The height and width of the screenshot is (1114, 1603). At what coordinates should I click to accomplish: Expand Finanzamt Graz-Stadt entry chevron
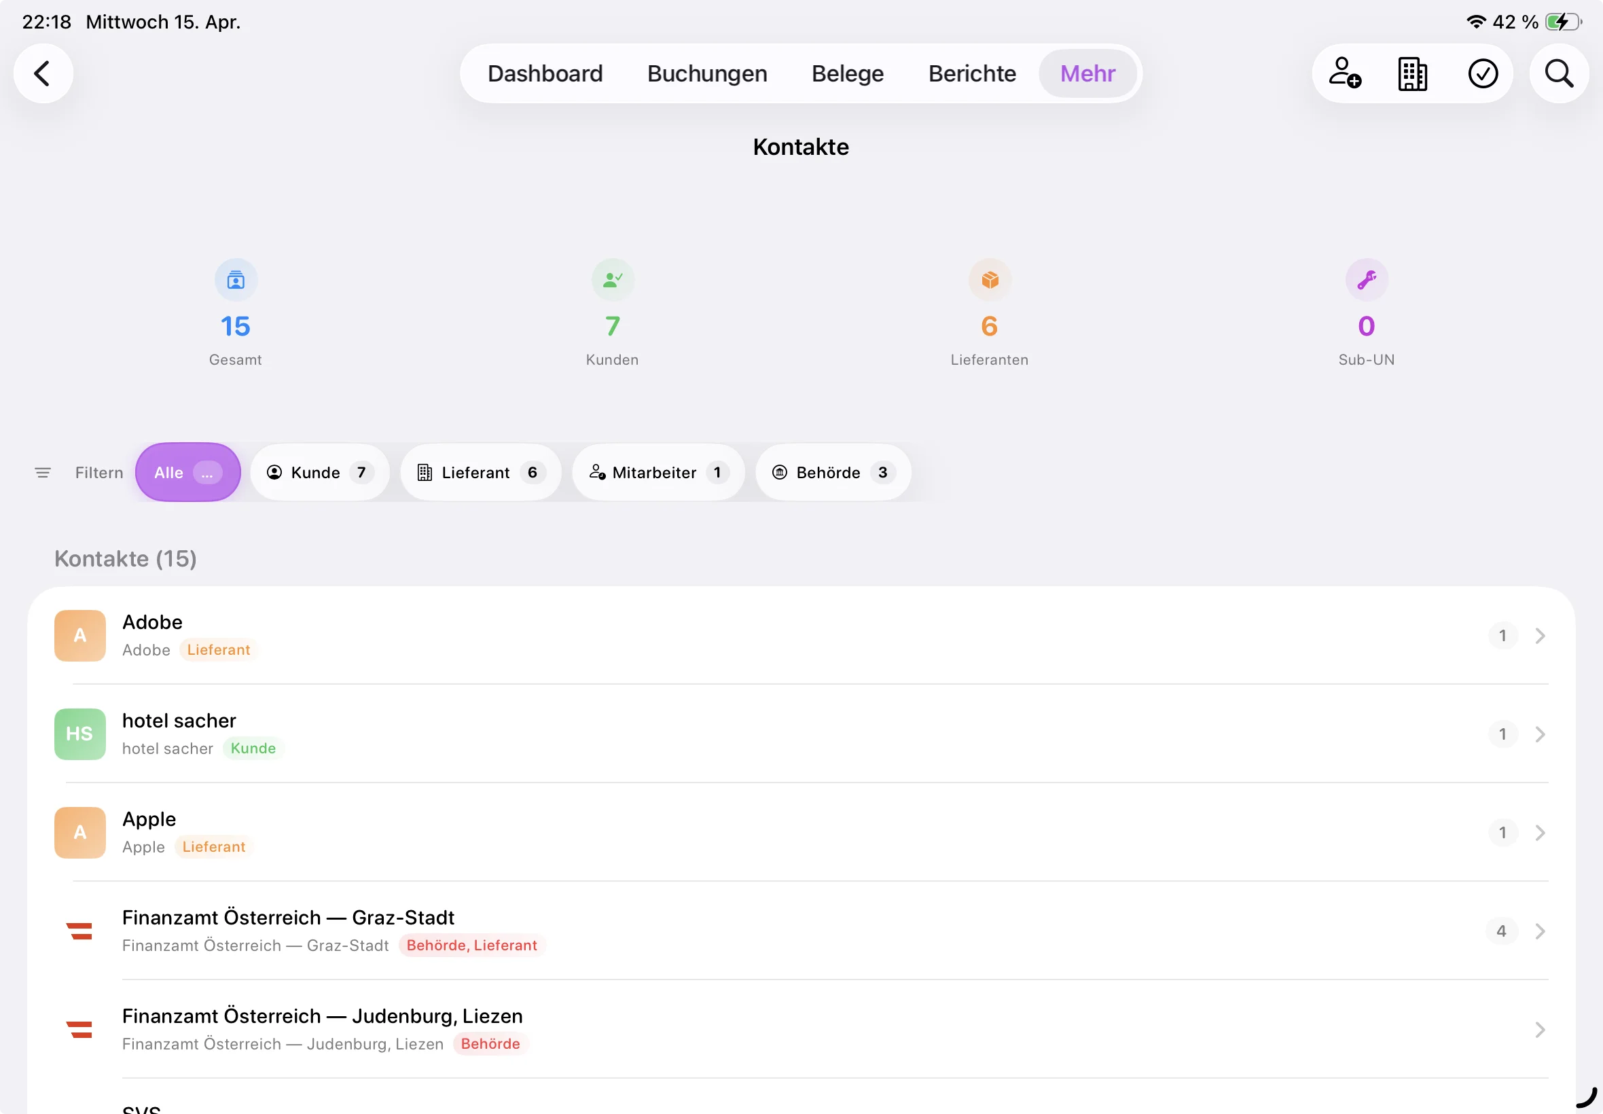[x=1540, y=931]
